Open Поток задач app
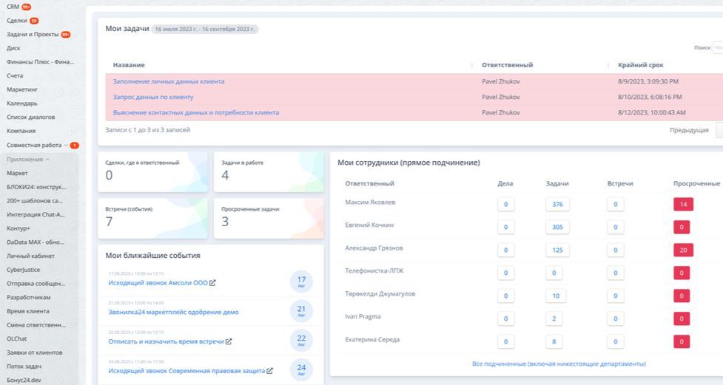 pyautogui.click(x=24, y=366)
